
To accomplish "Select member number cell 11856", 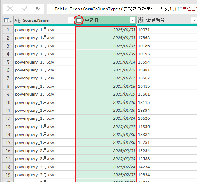I will tap(167, 126).
